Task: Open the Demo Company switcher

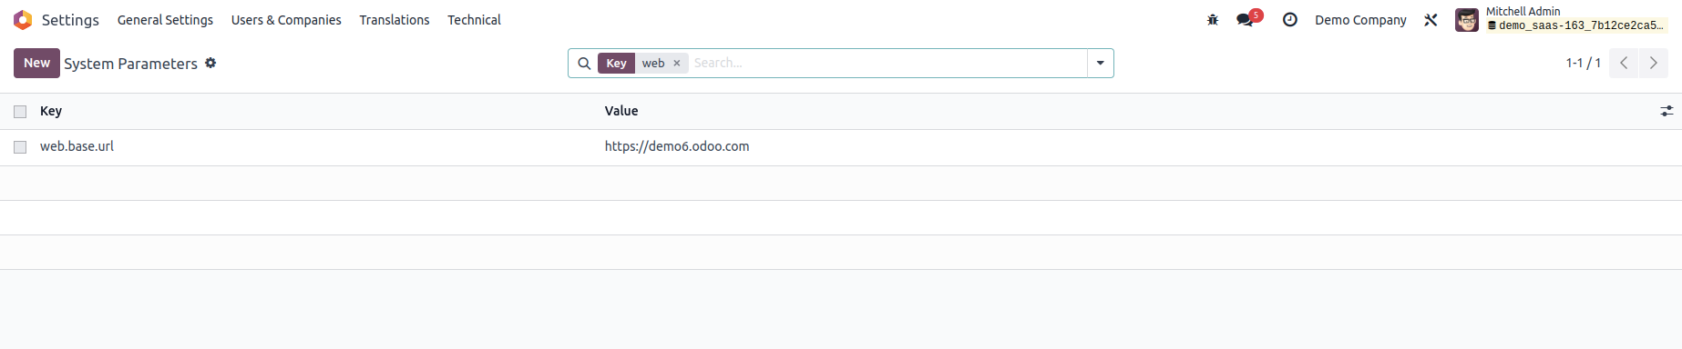Action: click(1360, 20)
